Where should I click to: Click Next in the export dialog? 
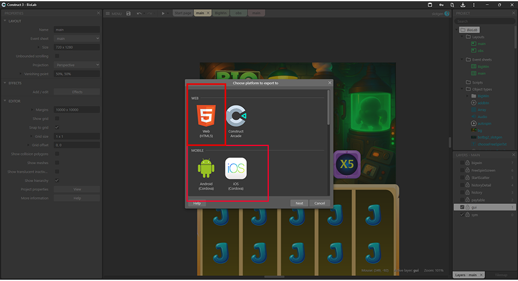[x=299, y=203]
